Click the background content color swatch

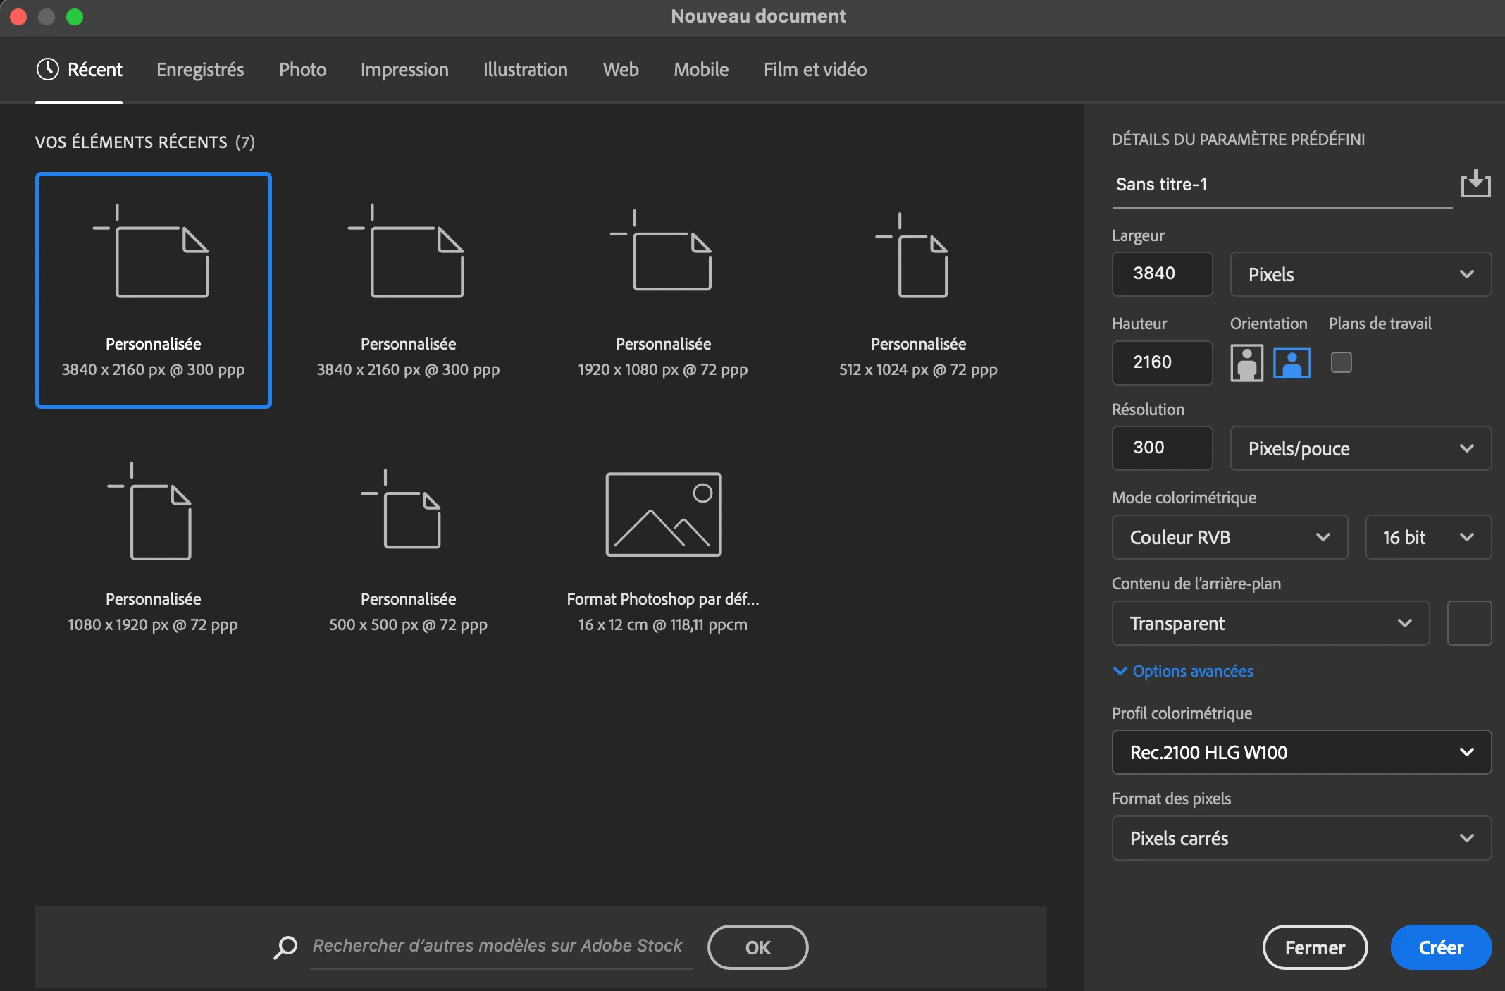(x=1468, y=623)
